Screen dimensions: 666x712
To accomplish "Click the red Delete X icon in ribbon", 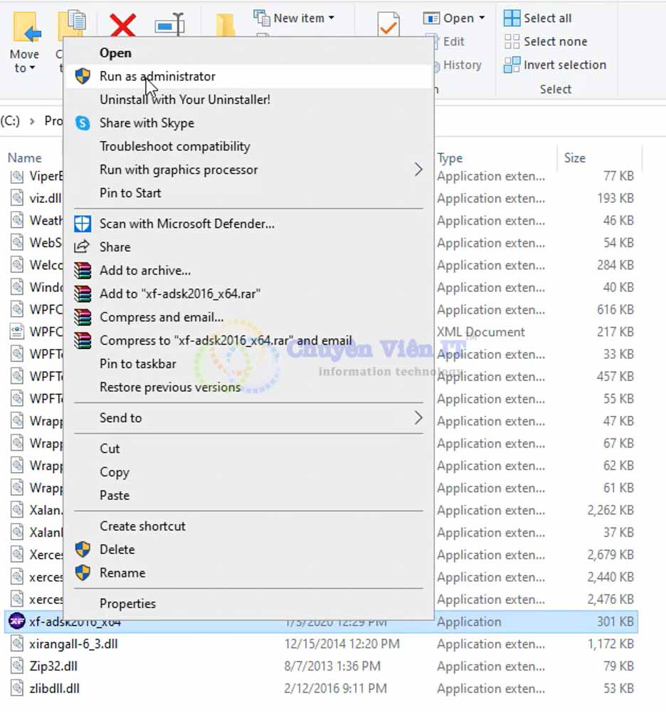I will [122, 26].
